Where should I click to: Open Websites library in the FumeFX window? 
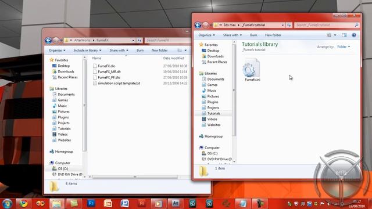click(62, 140)
